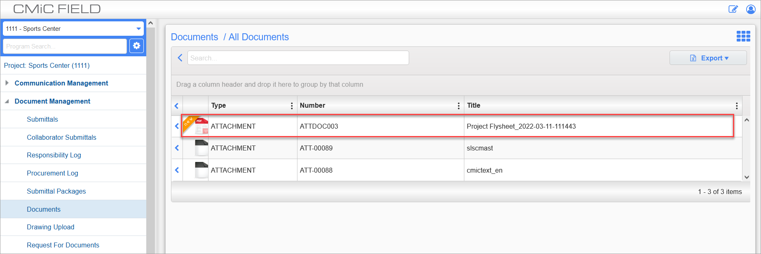This screenshot has width=761, height=254.
Task: Expand Communication Management section
Action: pos(7,83)
